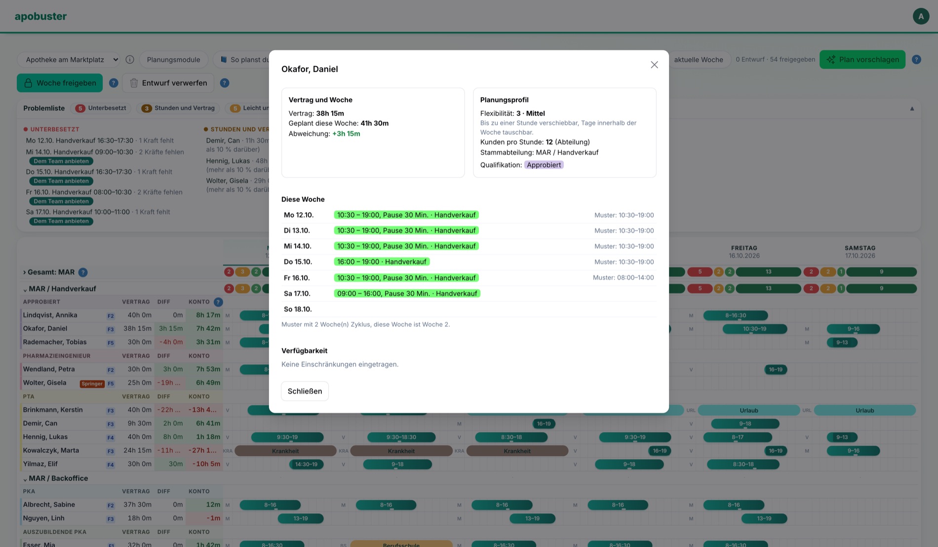
Task: Open the Apotheke am Marktplatz dropdown
Action: tap(69, 59)
